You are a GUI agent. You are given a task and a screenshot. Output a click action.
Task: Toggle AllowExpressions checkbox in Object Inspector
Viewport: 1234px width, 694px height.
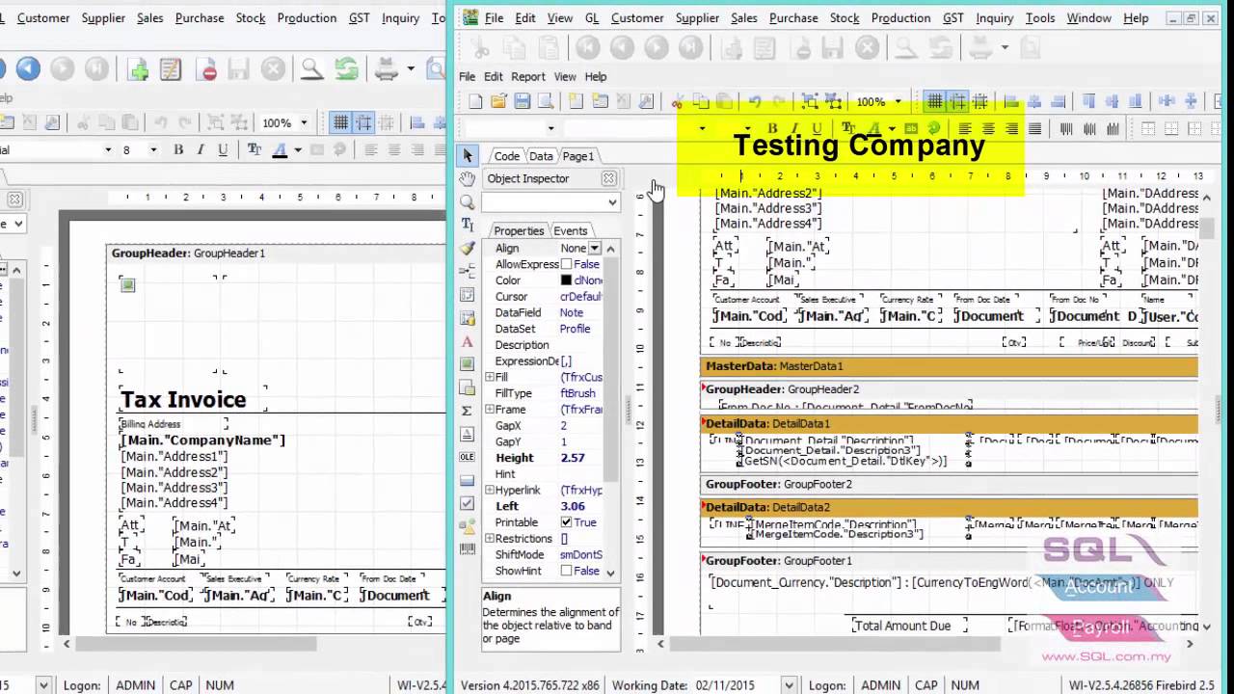tap(566, 264)
